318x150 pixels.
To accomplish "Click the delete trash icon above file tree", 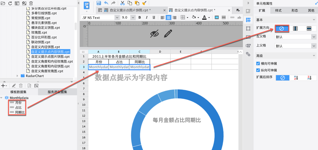I will coord(31,3).
